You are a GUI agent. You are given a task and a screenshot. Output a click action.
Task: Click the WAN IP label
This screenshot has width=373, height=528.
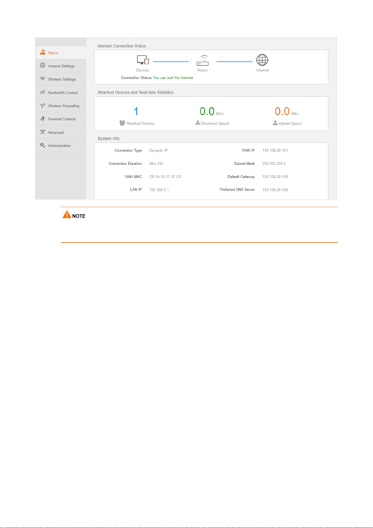click(x=248, y=150)
